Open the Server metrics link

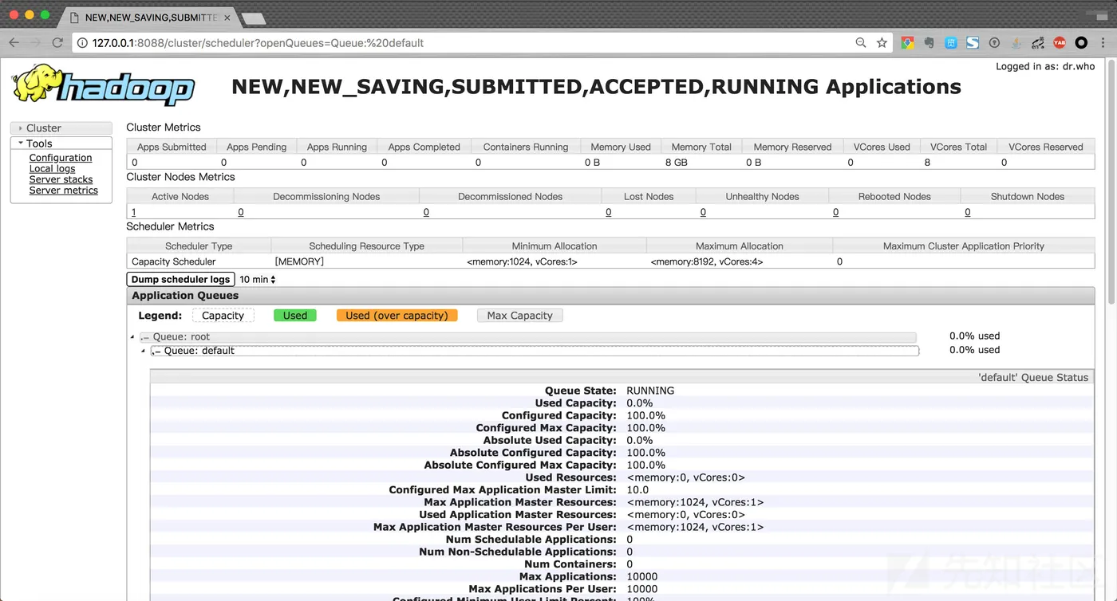tap(64, 191)
